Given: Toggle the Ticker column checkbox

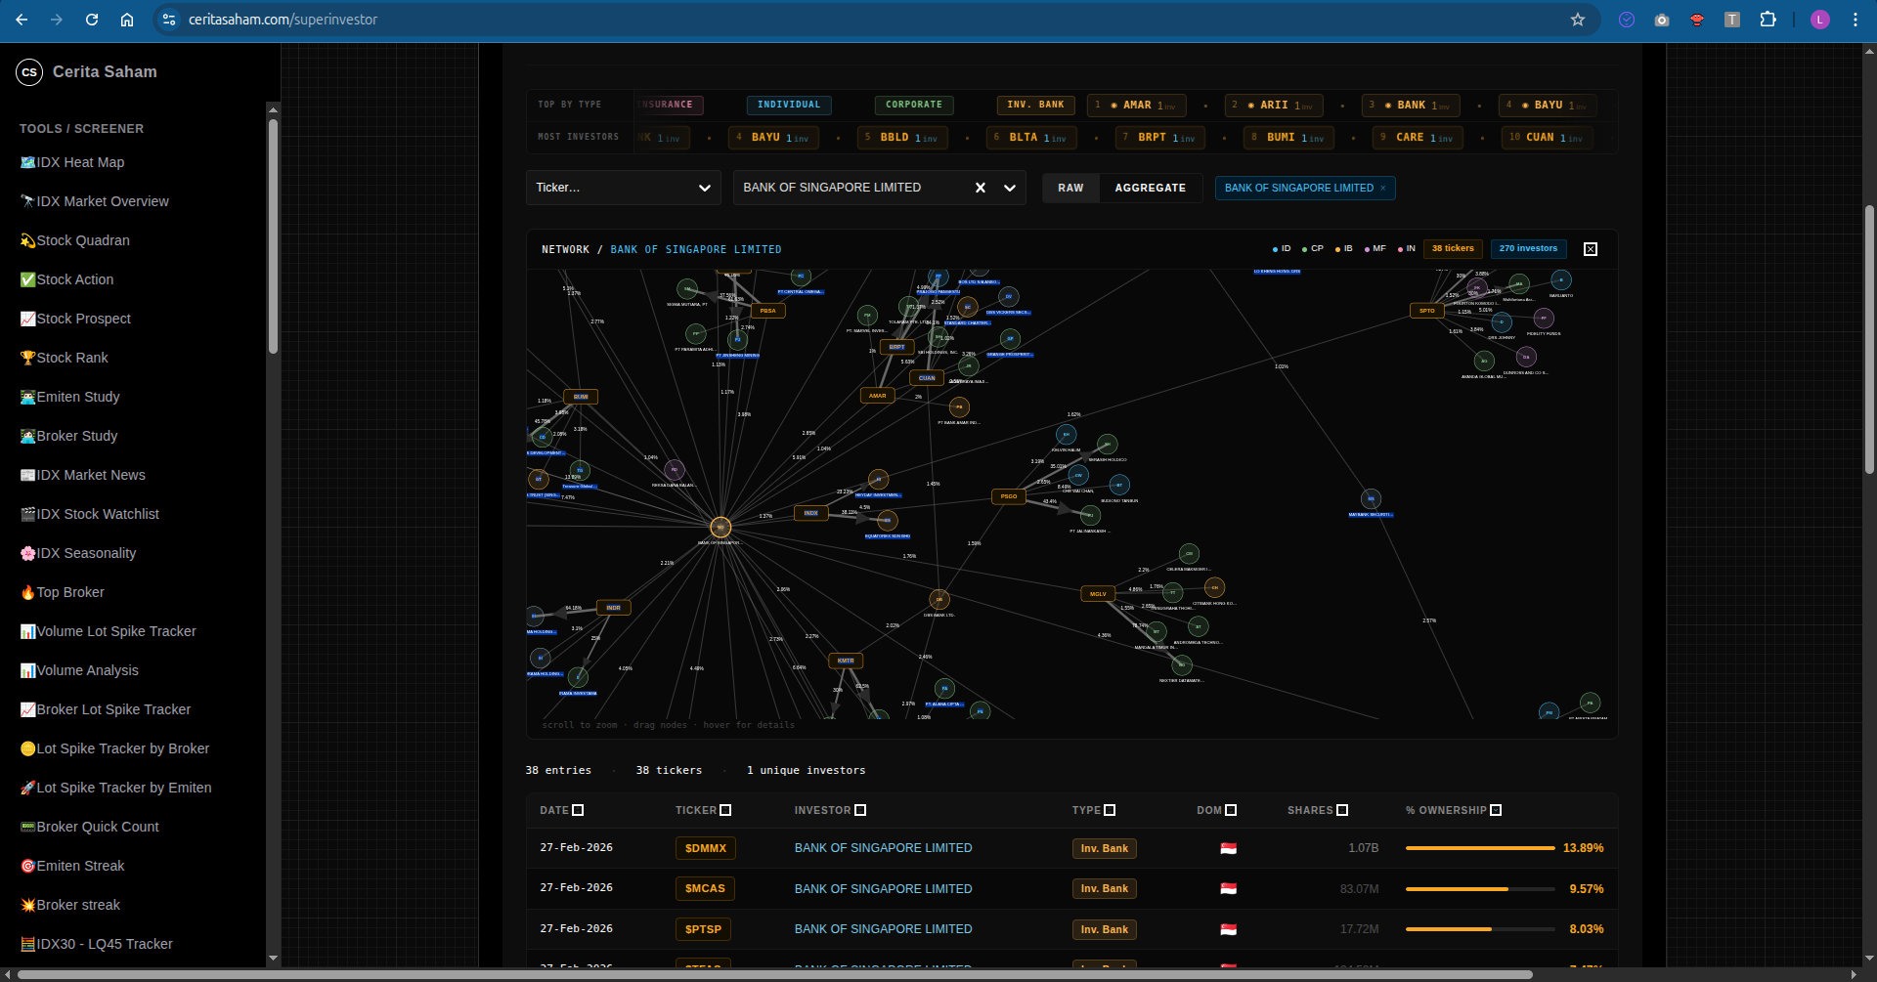Looking at the screenshot, I should (x=725, y=810).
